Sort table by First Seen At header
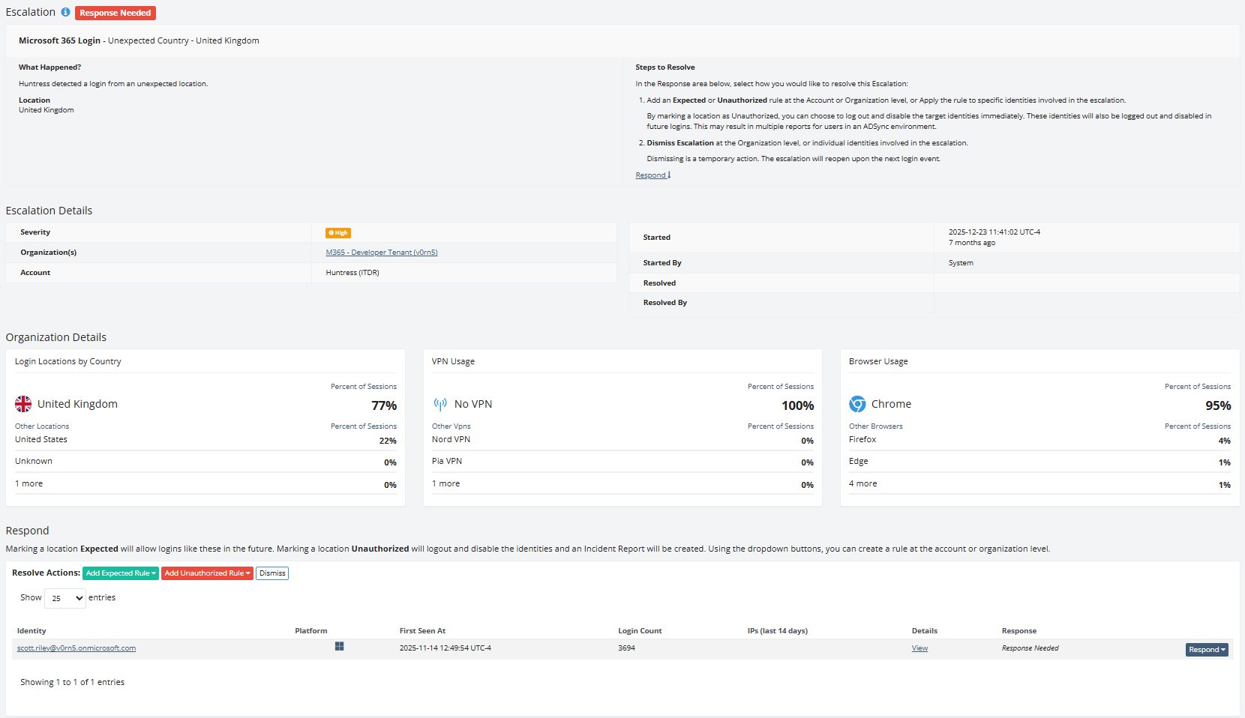The image size is (1245, 718). coord(422,631)
